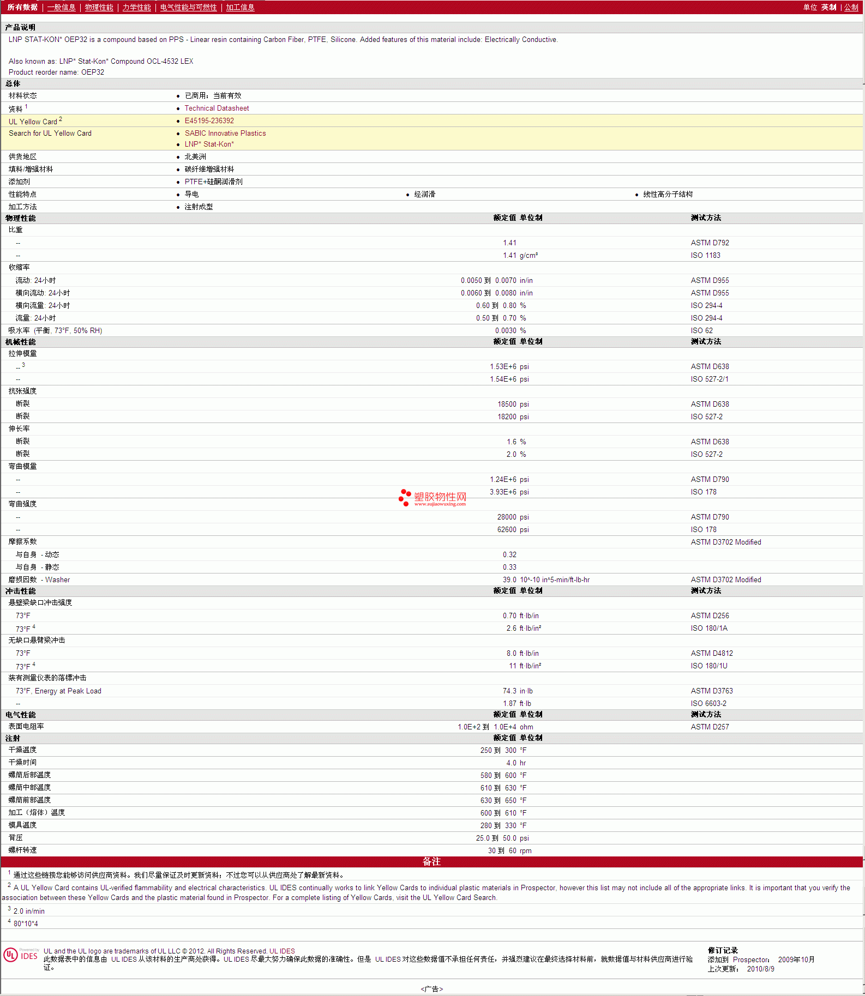This screenshot has width=865, height=996.
Task: Click the PTFE+硅酮润滑剂 additive link
Action: tap(213, 182)
